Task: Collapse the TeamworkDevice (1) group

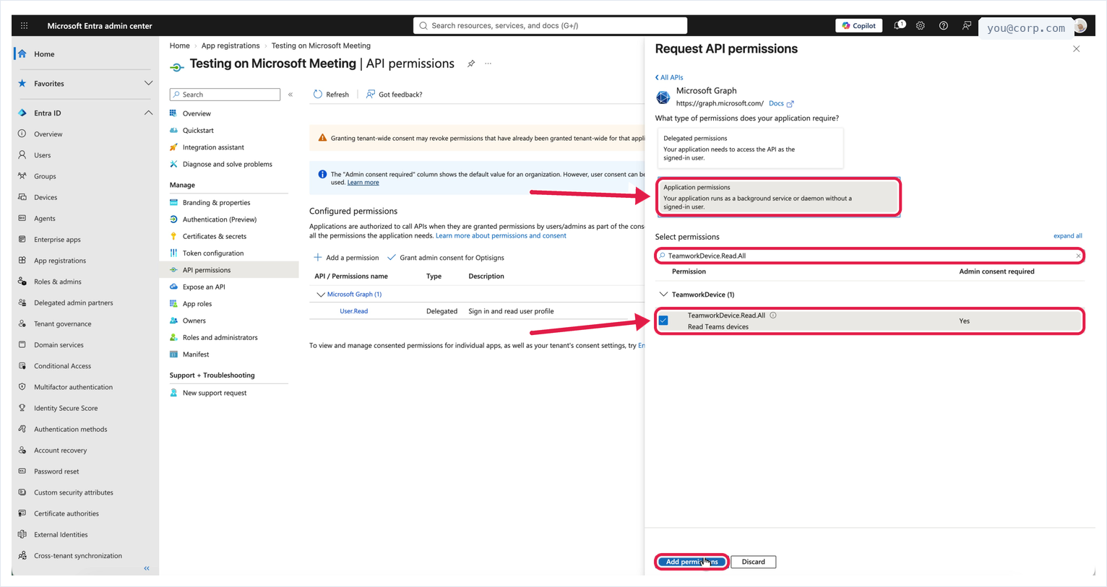Action: tap(663, 295)
